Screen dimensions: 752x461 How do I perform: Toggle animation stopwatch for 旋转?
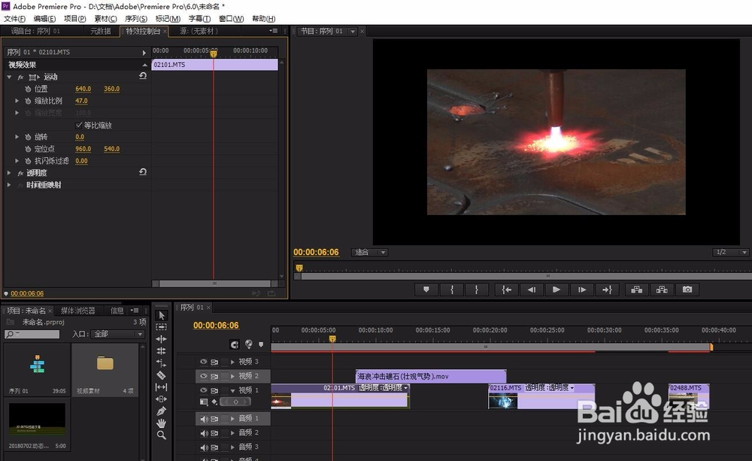click(28, 137)
